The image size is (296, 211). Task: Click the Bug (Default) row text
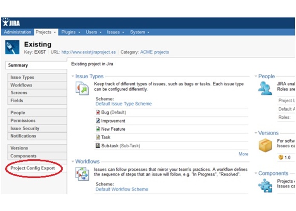pos(114,112)
